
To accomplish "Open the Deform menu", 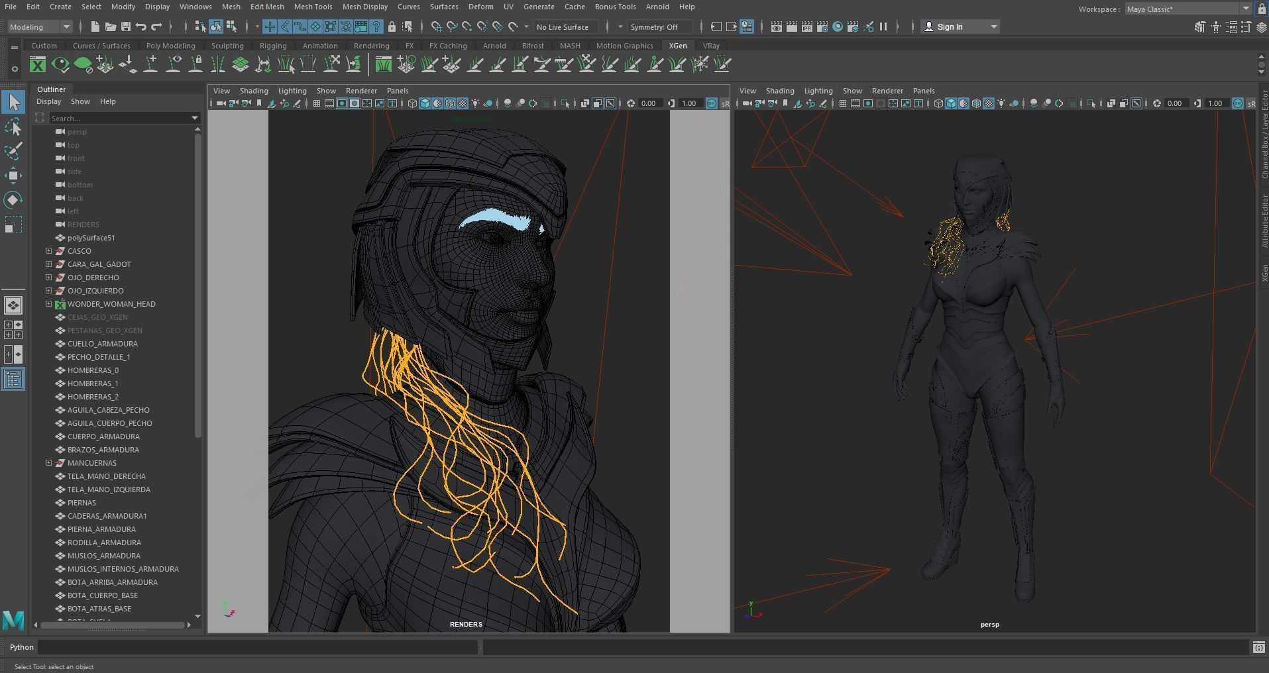I will coord(480,7).
